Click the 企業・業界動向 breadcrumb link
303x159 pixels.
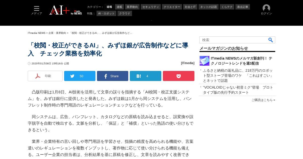[57, 33]
